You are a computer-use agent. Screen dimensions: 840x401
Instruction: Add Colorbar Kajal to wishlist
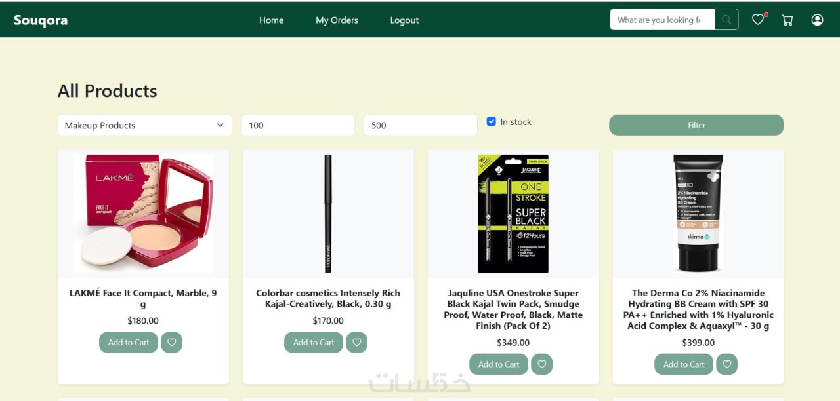point(356,342)
